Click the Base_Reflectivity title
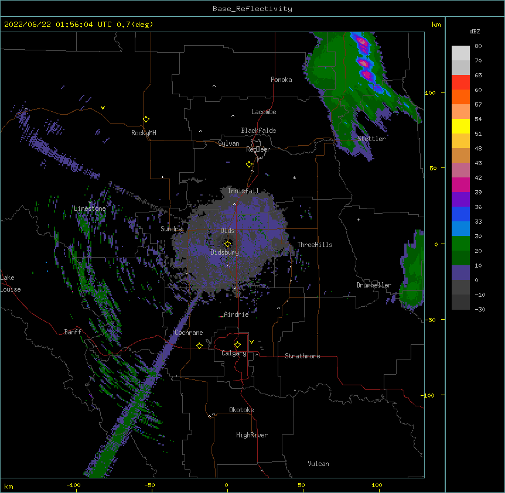This screenshot has width=505, height=493. [x=252, y=9]
